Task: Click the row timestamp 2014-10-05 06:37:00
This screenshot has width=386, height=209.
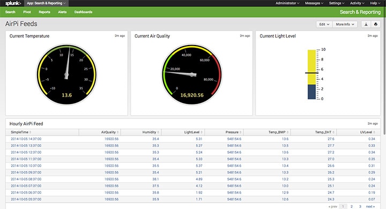Action: point(26,192)
